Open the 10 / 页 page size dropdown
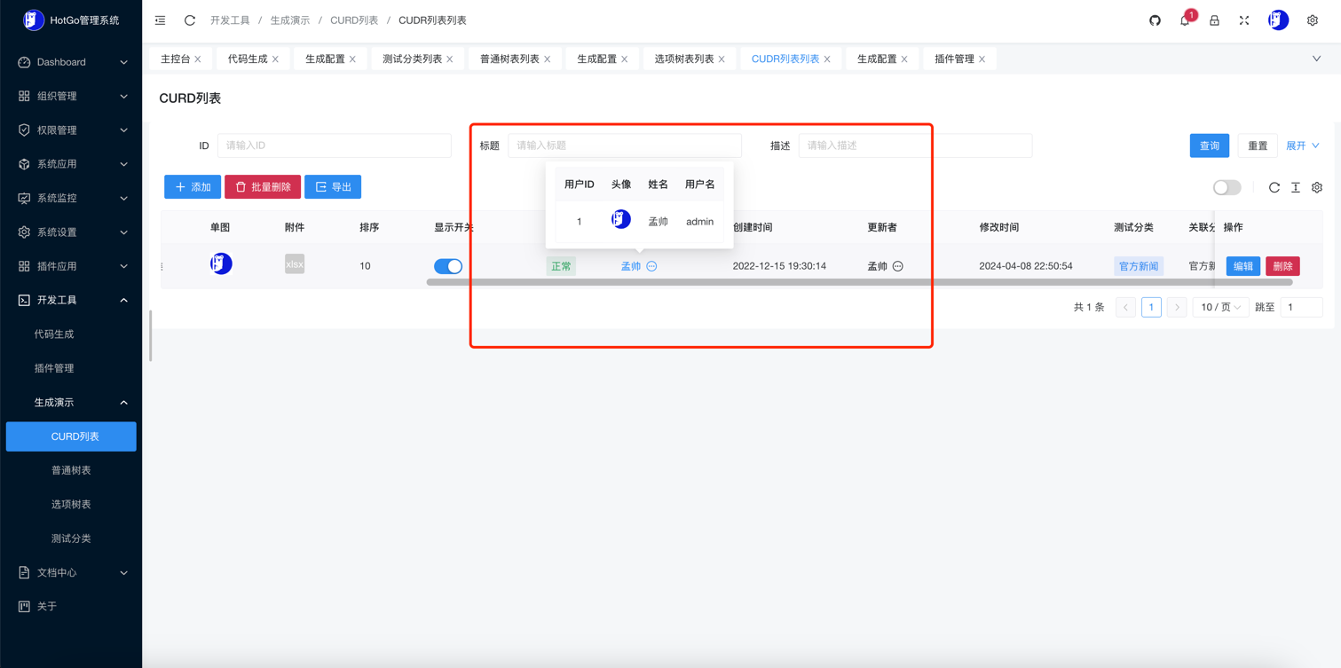This screenshot has height=668, width=1341. tap(1220, 307)
